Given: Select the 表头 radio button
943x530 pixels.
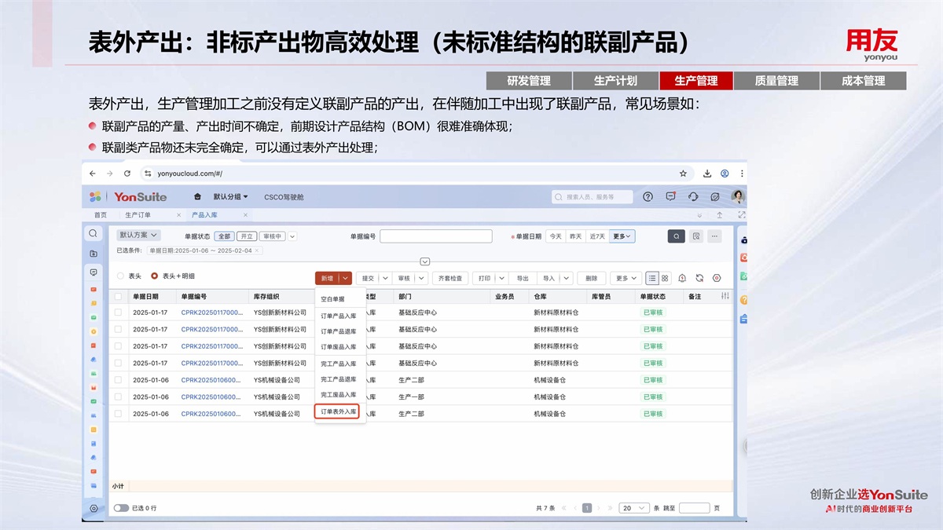Looking at the screenshot, I should coord(120,276).
